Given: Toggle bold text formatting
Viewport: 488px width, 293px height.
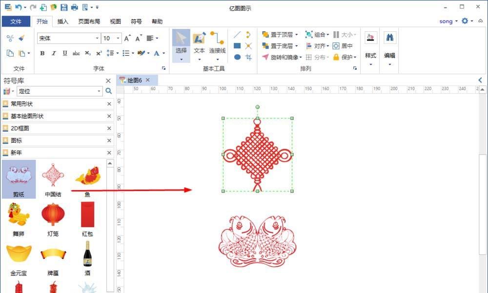Looking at the screenshot, I should coord(42,53).
